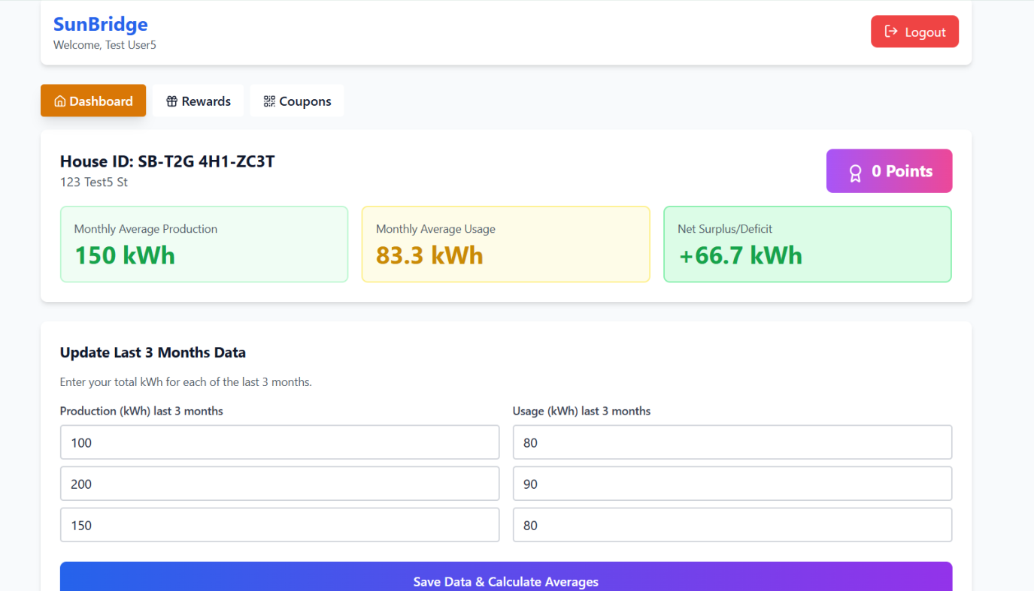Click the Update Last 3 Months Data heading
Image resolution: width=1034 pixels, height=591 pixels.
pyautogui.click(x=153, y=352)
